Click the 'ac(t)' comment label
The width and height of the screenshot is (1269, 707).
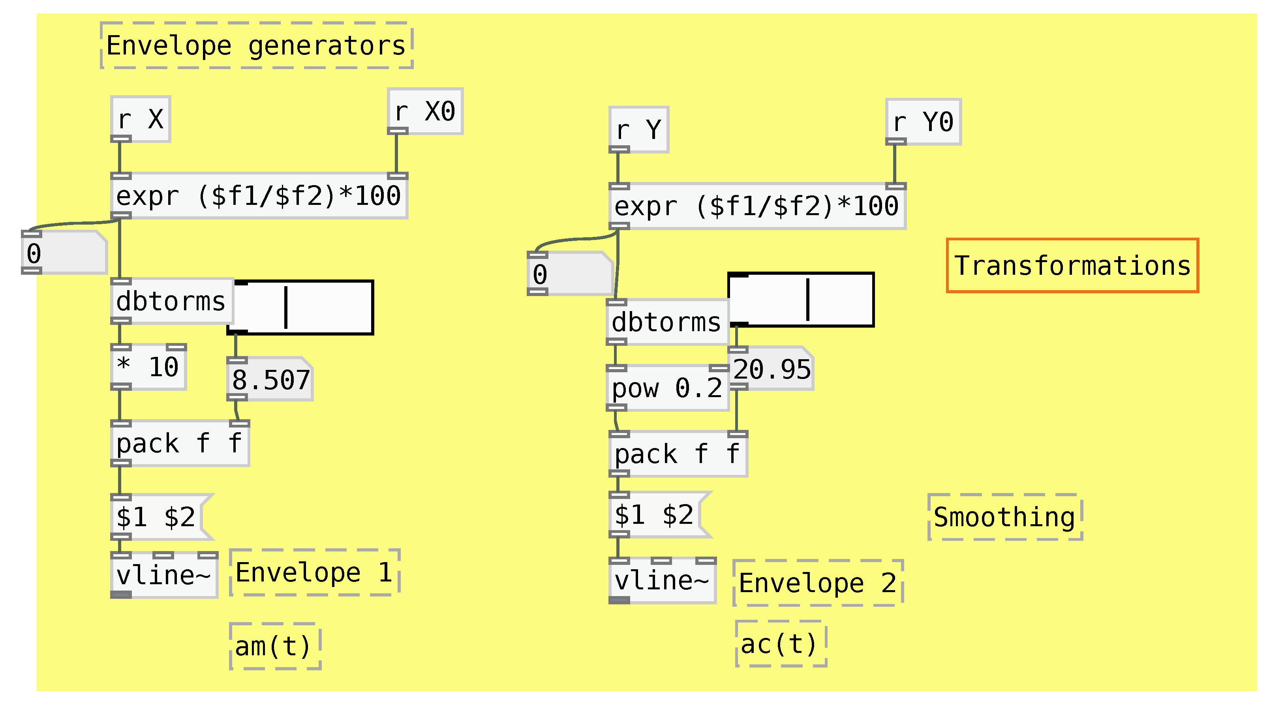[780, 644]
